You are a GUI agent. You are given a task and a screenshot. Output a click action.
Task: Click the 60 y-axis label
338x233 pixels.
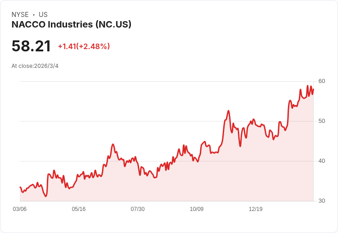point(321,81)
